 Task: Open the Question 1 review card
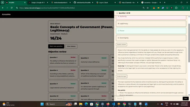point(63,60)
